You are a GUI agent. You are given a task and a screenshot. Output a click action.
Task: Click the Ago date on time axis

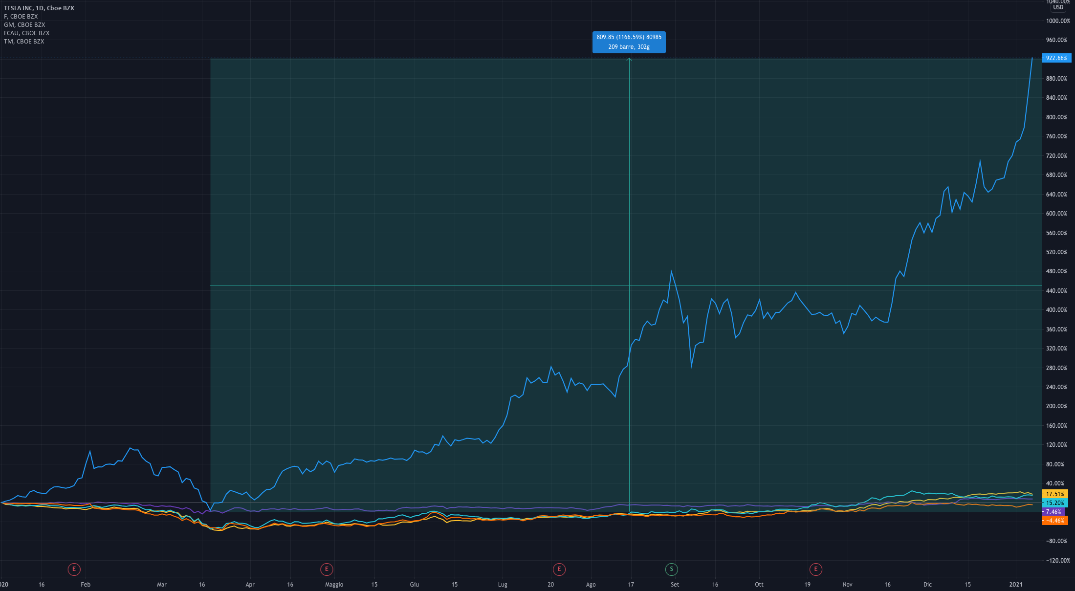(591, 585)
